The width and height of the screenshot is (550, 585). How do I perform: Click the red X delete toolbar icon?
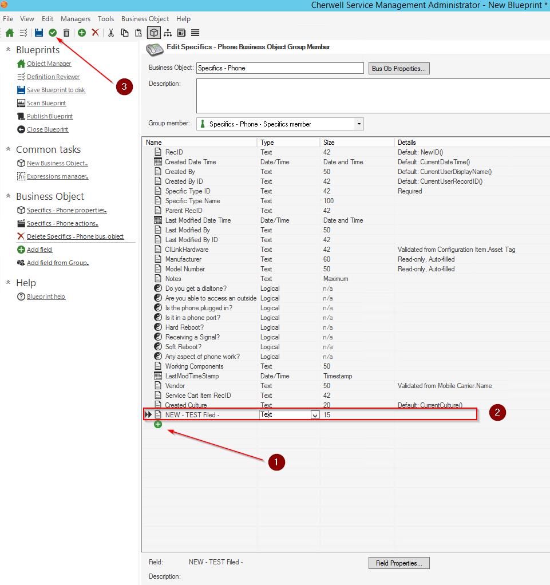click(x=95, y=33)
